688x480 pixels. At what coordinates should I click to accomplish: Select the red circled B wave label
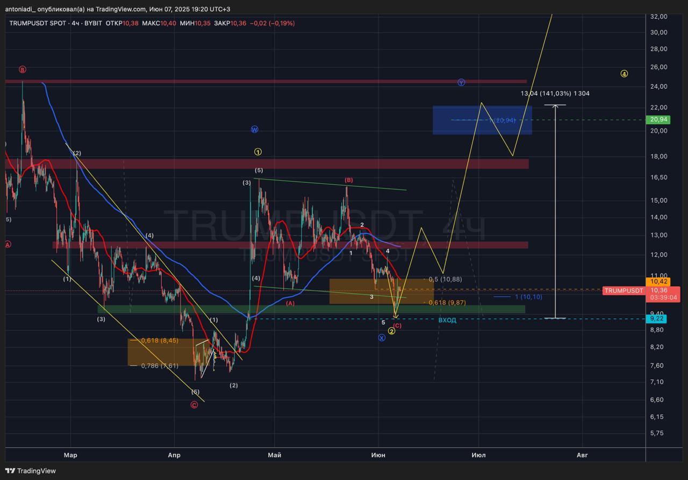23,69
